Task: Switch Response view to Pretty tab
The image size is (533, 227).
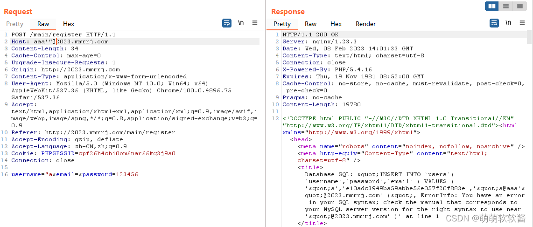Action: (282, 24)
